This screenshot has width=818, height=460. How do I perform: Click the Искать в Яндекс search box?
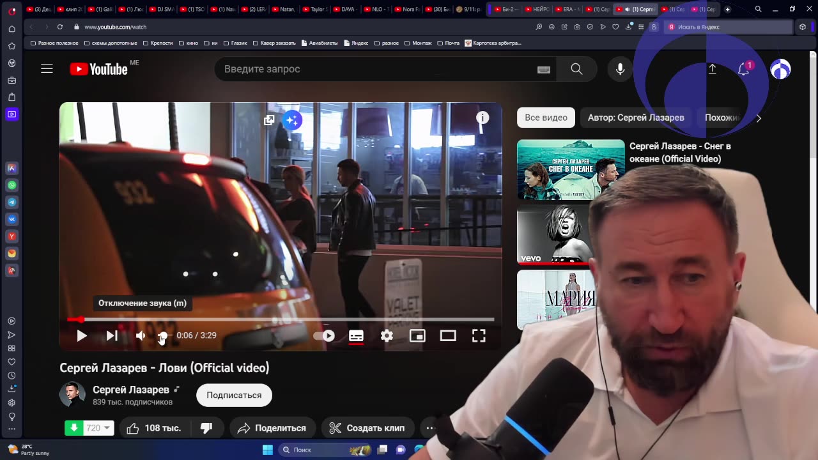coord(729,27)
